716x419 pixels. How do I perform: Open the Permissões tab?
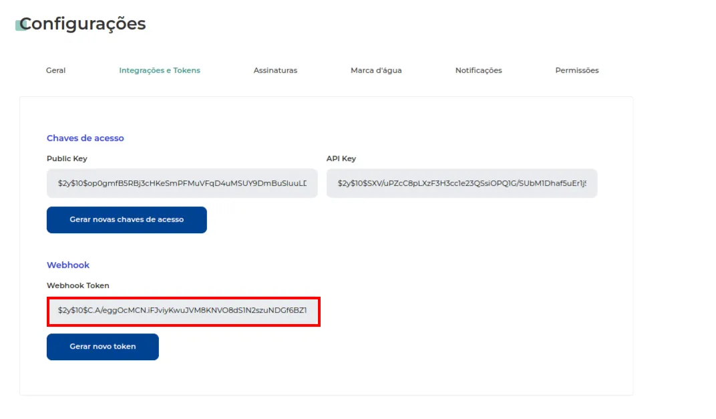click(576, 70)
